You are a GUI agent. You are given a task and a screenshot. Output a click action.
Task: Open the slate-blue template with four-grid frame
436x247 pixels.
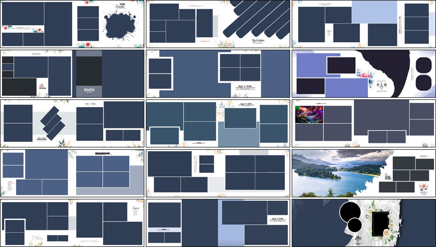coord(218,74)
